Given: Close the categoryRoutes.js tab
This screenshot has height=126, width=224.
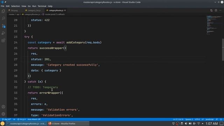Looking at the screenshot, I should [x=65, y=10].
